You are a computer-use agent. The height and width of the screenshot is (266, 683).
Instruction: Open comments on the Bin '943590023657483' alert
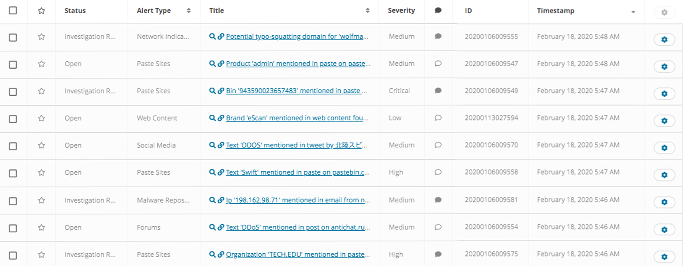(438, 91)
